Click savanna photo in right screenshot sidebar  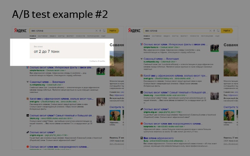pyautogui.click(x=231, y=64)
